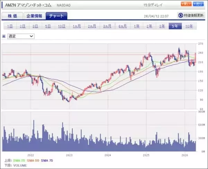Set chart range to 6ヵ月
Viewport: 208px width, 169px height.
click(x=123, y=26)
